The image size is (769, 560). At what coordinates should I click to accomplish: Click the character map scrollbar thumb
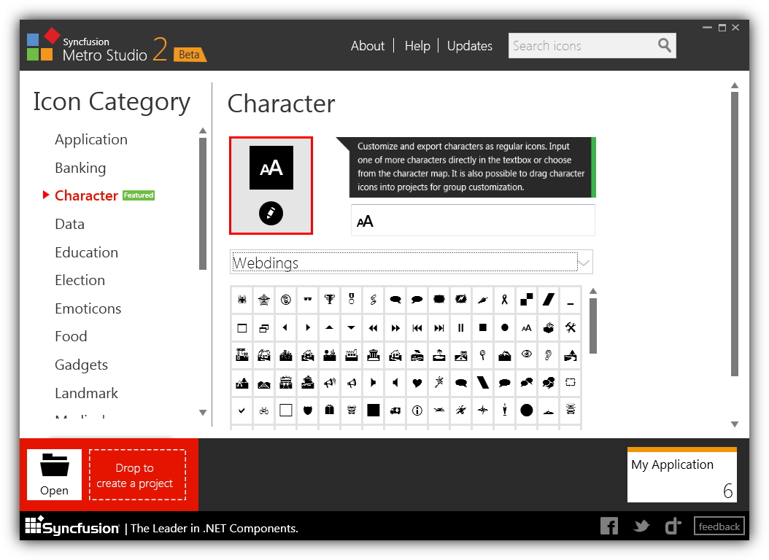click(x=593, y=325)
